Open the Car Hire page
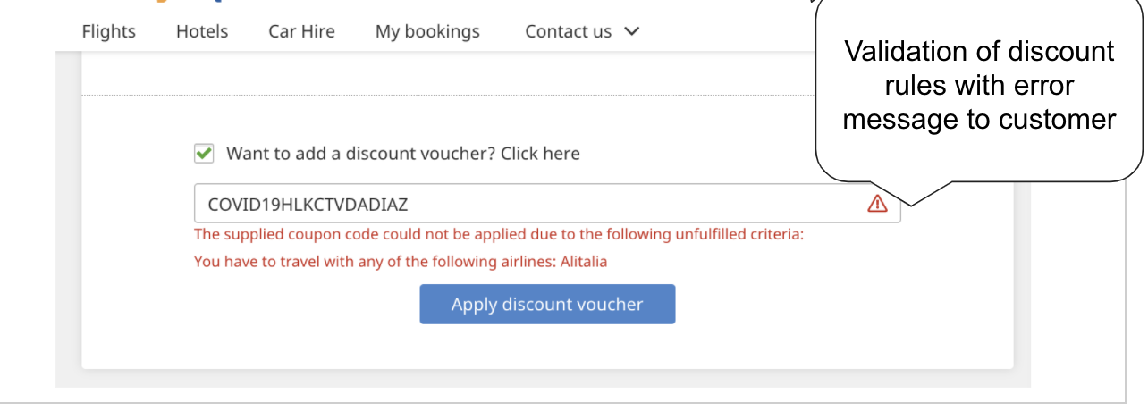Viewport: 1148px width, 411px height. point(301,31)
